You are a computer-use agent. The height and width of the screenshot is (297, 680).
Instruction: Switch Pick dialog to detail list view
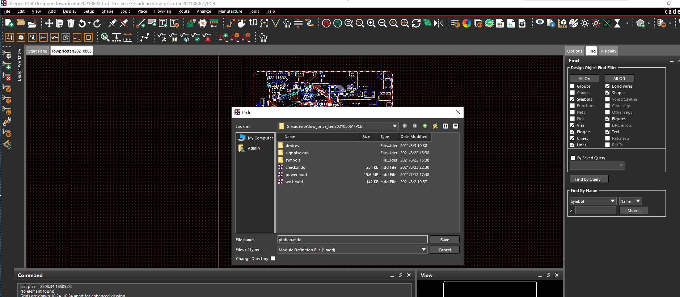coord(456,126)
